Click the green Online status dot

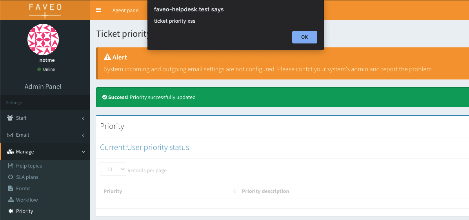(x=39, y=69)
